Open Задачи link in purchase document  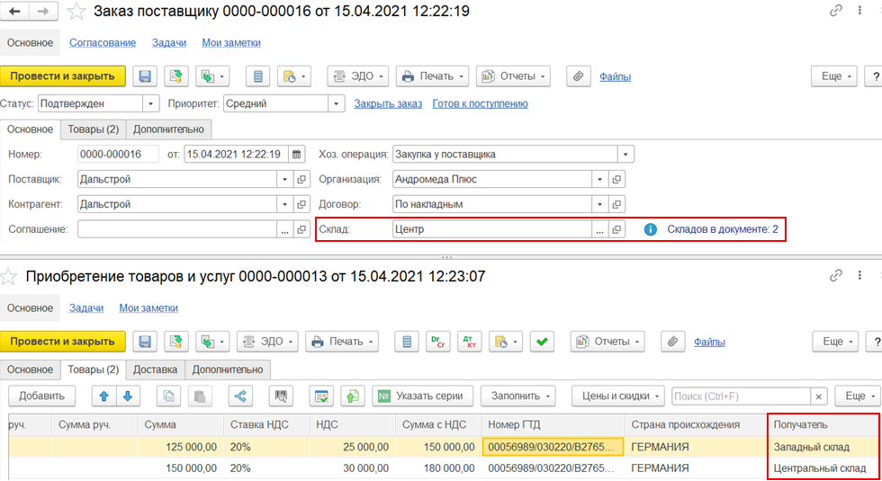[86, 307]
